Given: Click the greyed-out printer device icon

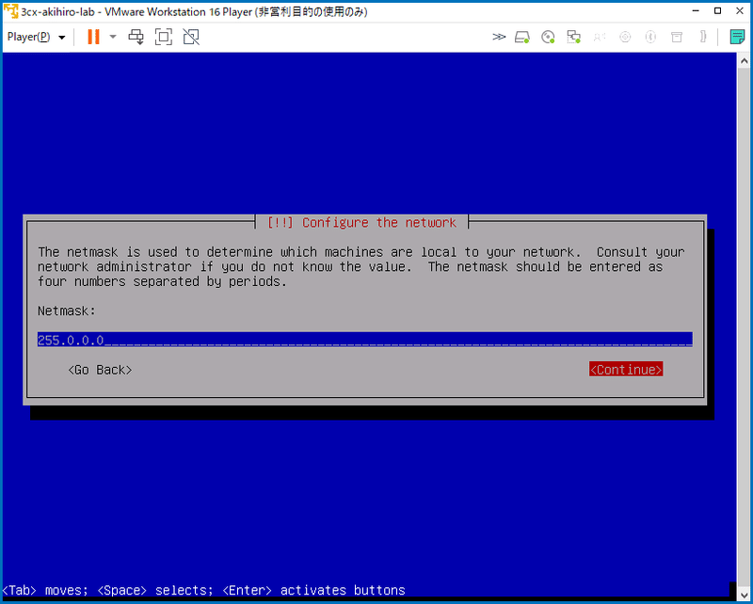Looking at the screenshot, I should pyautogui.click(x=677, y=37).
